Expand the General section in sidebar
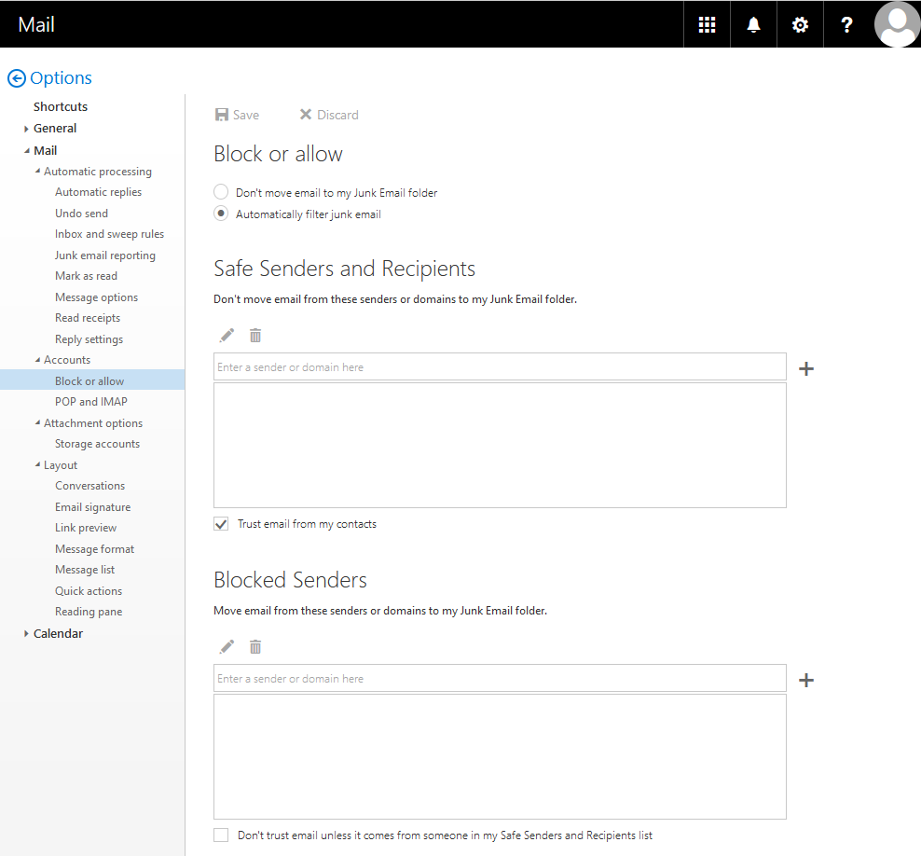 27,129
